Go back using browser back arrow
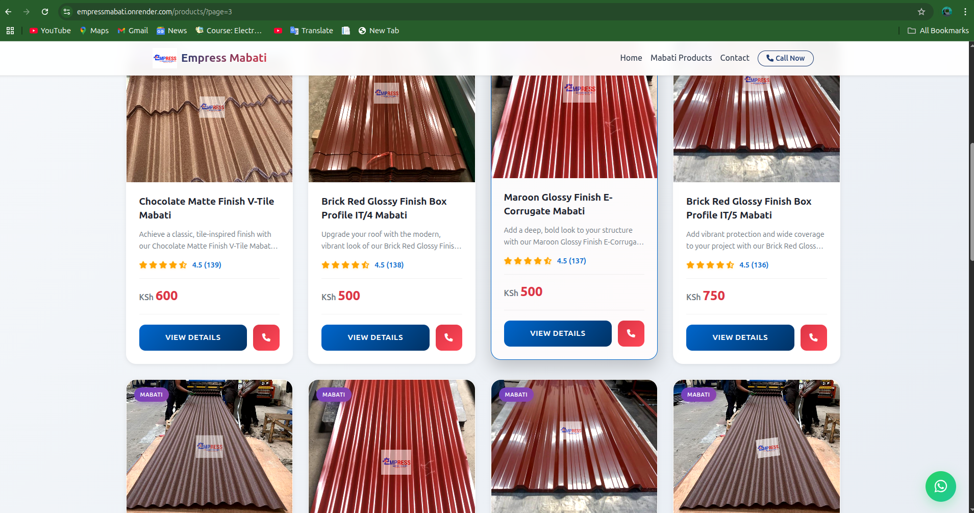 pyautogui.click(x=8, y=11)
